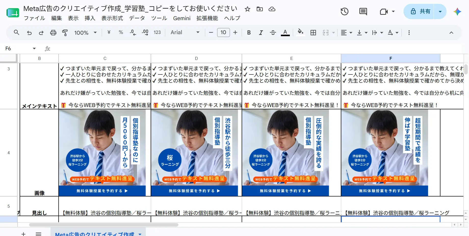The height and width of the screenshot is (236, 469).
Task: Format as currency yen
Action: pyautogui.click(x=109, y=32)
